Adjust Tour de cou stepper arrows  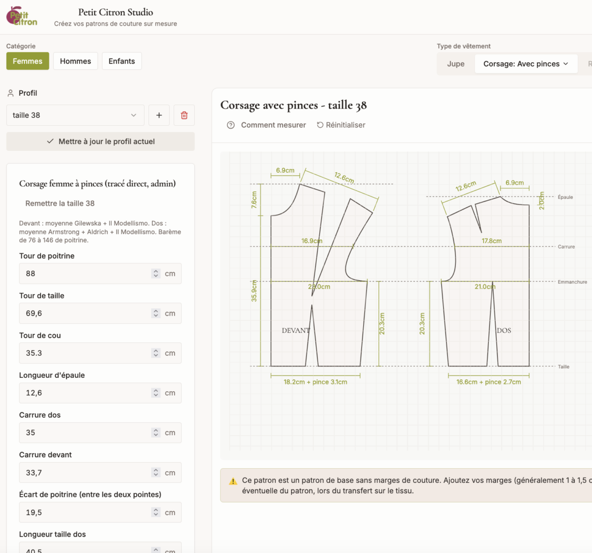pyautogui.click(x=156, y=353)
